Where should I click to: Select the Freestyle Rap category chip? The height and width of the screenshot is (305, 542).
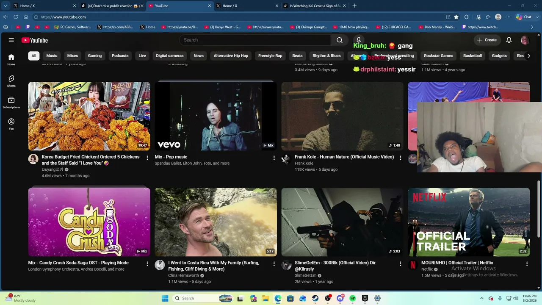(x=270, y=55)
